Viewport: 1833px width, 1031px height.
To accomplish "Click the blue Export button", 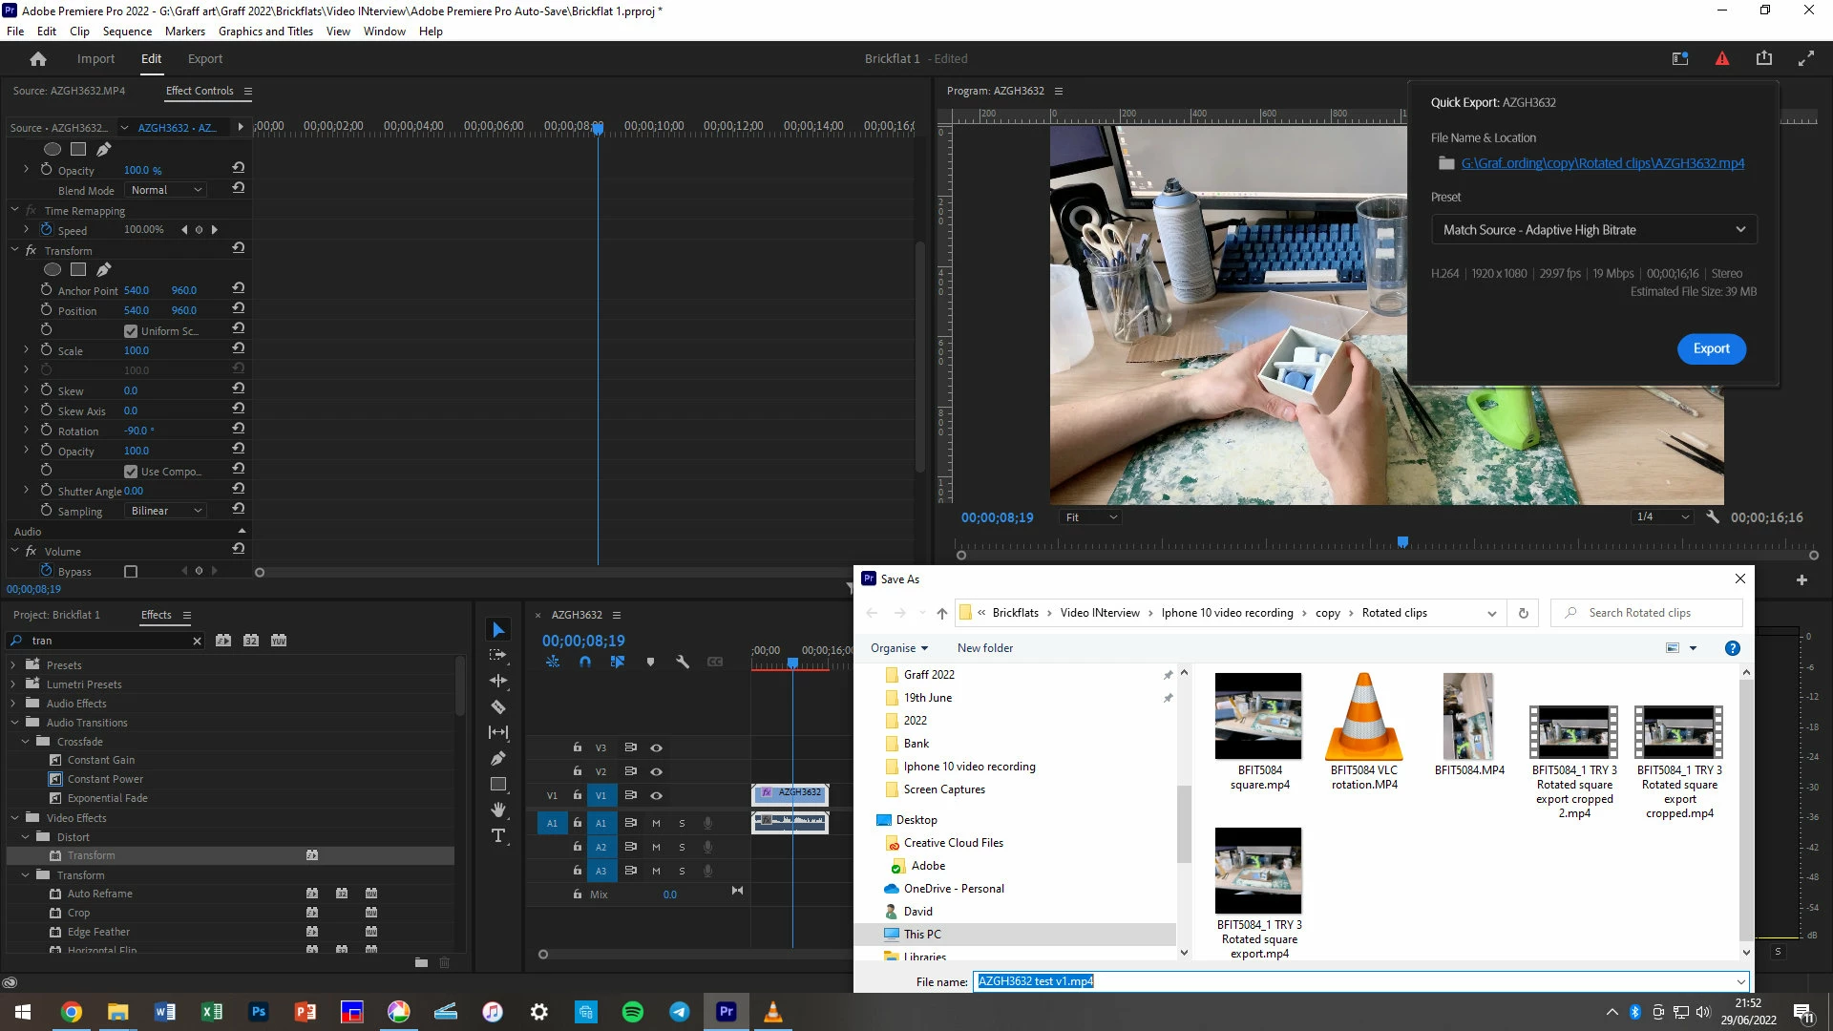I will tap(1711, 348).
